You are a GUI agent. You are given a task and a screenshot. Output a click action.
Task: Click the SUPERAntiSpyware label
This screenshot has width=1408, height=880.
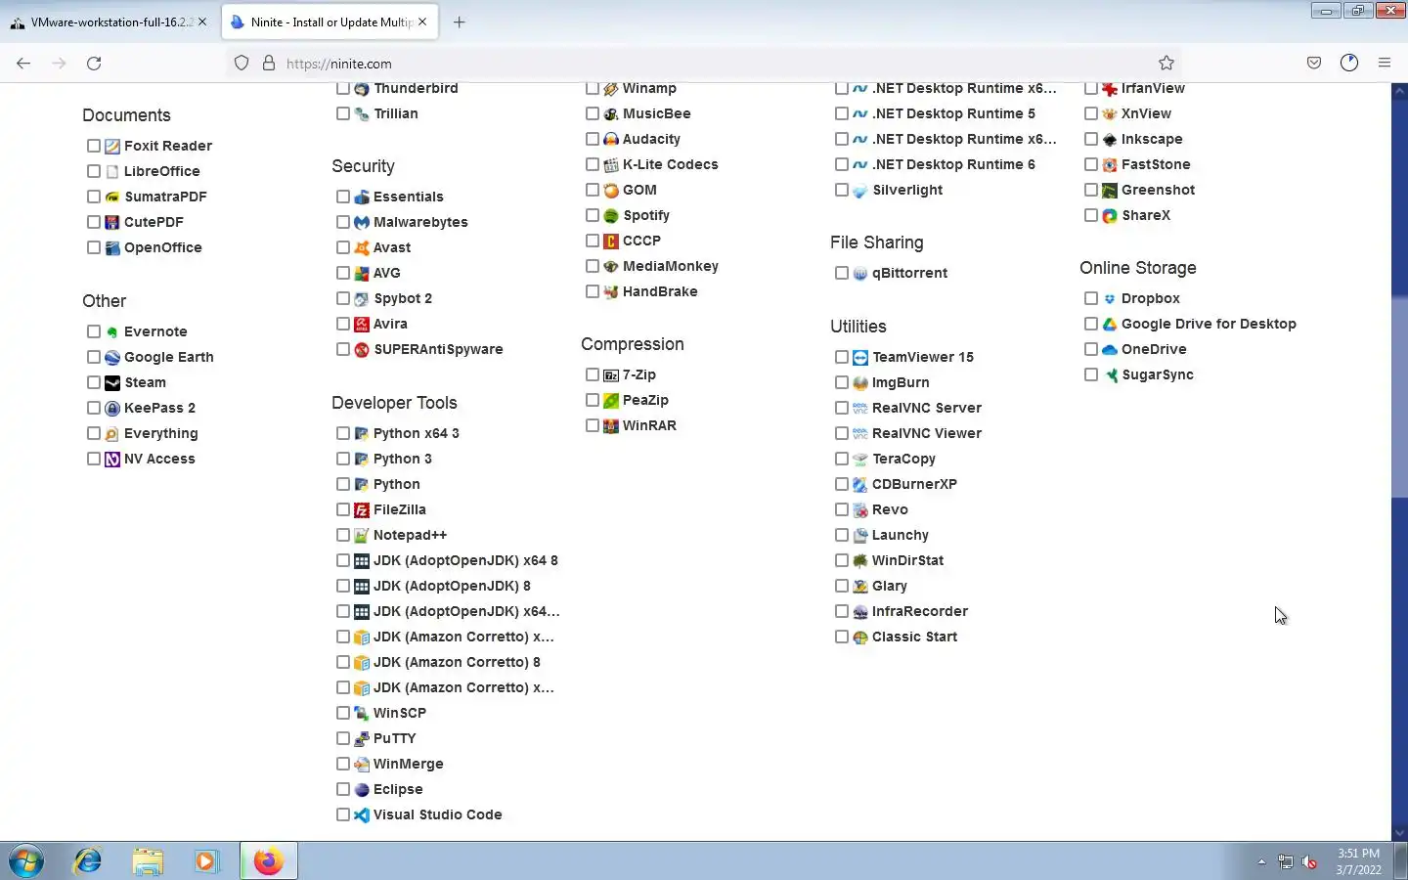pos(438,349)
